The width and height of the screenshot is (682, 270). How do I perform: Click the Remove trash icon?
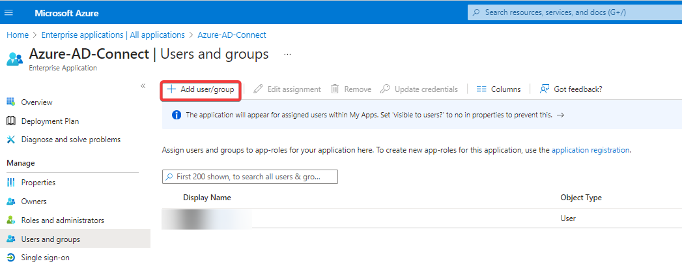click(335, 89)
